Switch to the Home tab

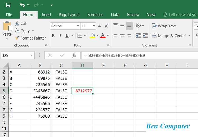(29, 15)
